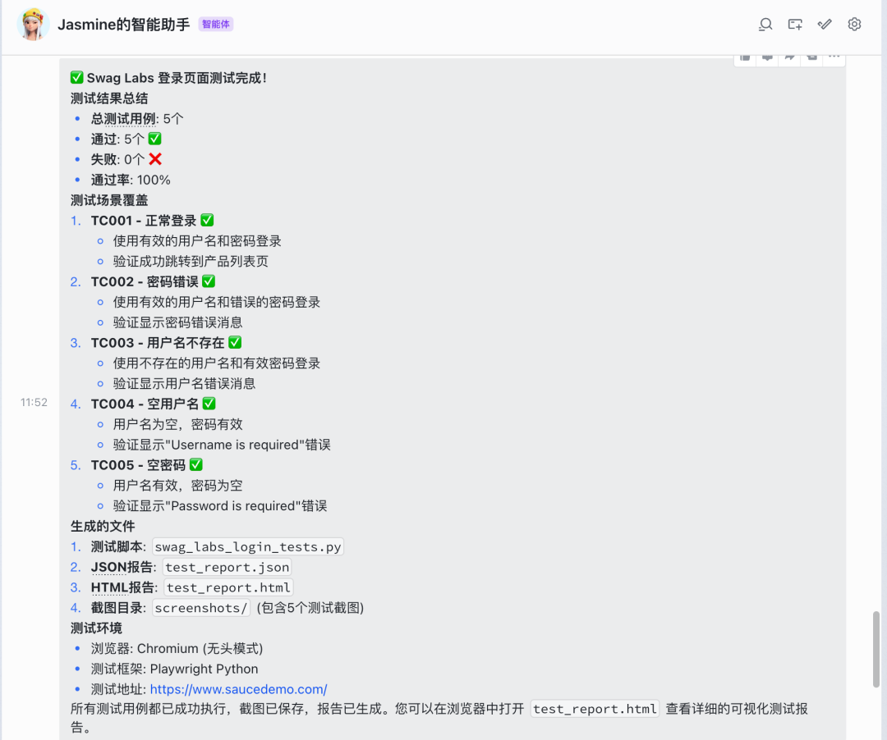Click green checkmark next to TC001
Image resolution: width=887 pixels, height=740 pixels.
207,220
